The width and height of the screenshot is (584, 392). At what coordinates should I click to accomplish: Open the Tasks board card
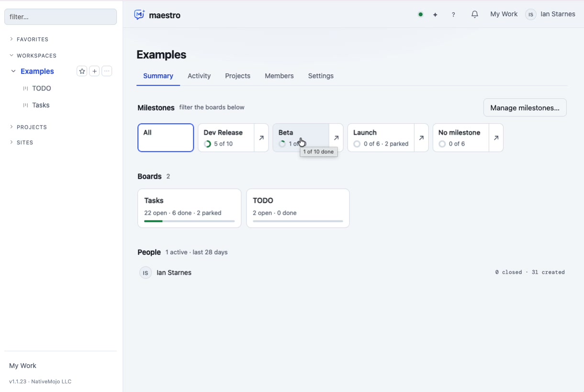[189, 208]
